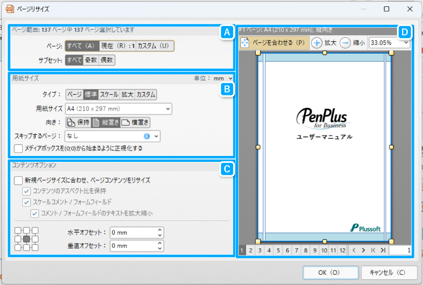This screenshot has width=423, height=285.
Task: Select top-left anchor in position grid
Action: coord(18,230)
